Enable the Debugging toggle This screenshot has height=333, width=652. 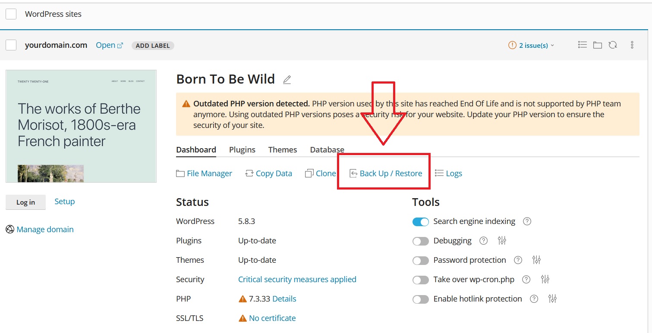421,241
